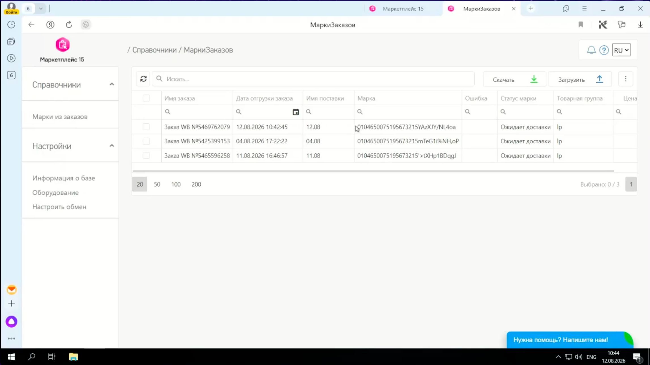The width and height of the screenshot is (650, 365).
Task: Switch to the Маркетплейс 15 browser tab
Action: 403,8
